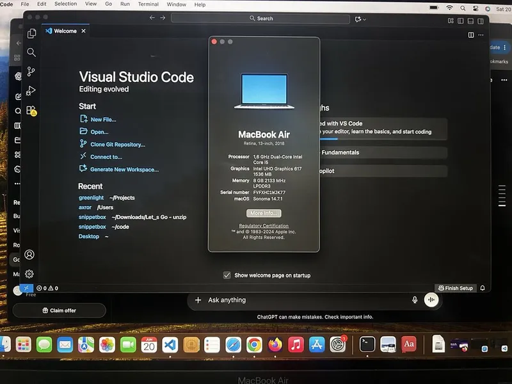Open the Extensions view
This screenshot has width=512, height=384.
click(x=31, y=110)
